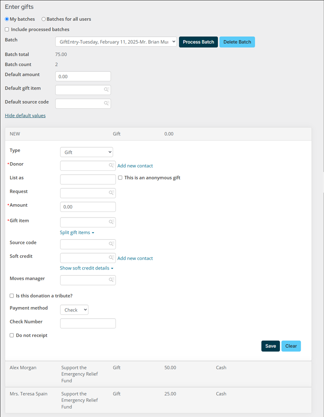Click the Moves manager lookup icon
The height and width of the screenshot is (417, 324).
tap(111, 280)
